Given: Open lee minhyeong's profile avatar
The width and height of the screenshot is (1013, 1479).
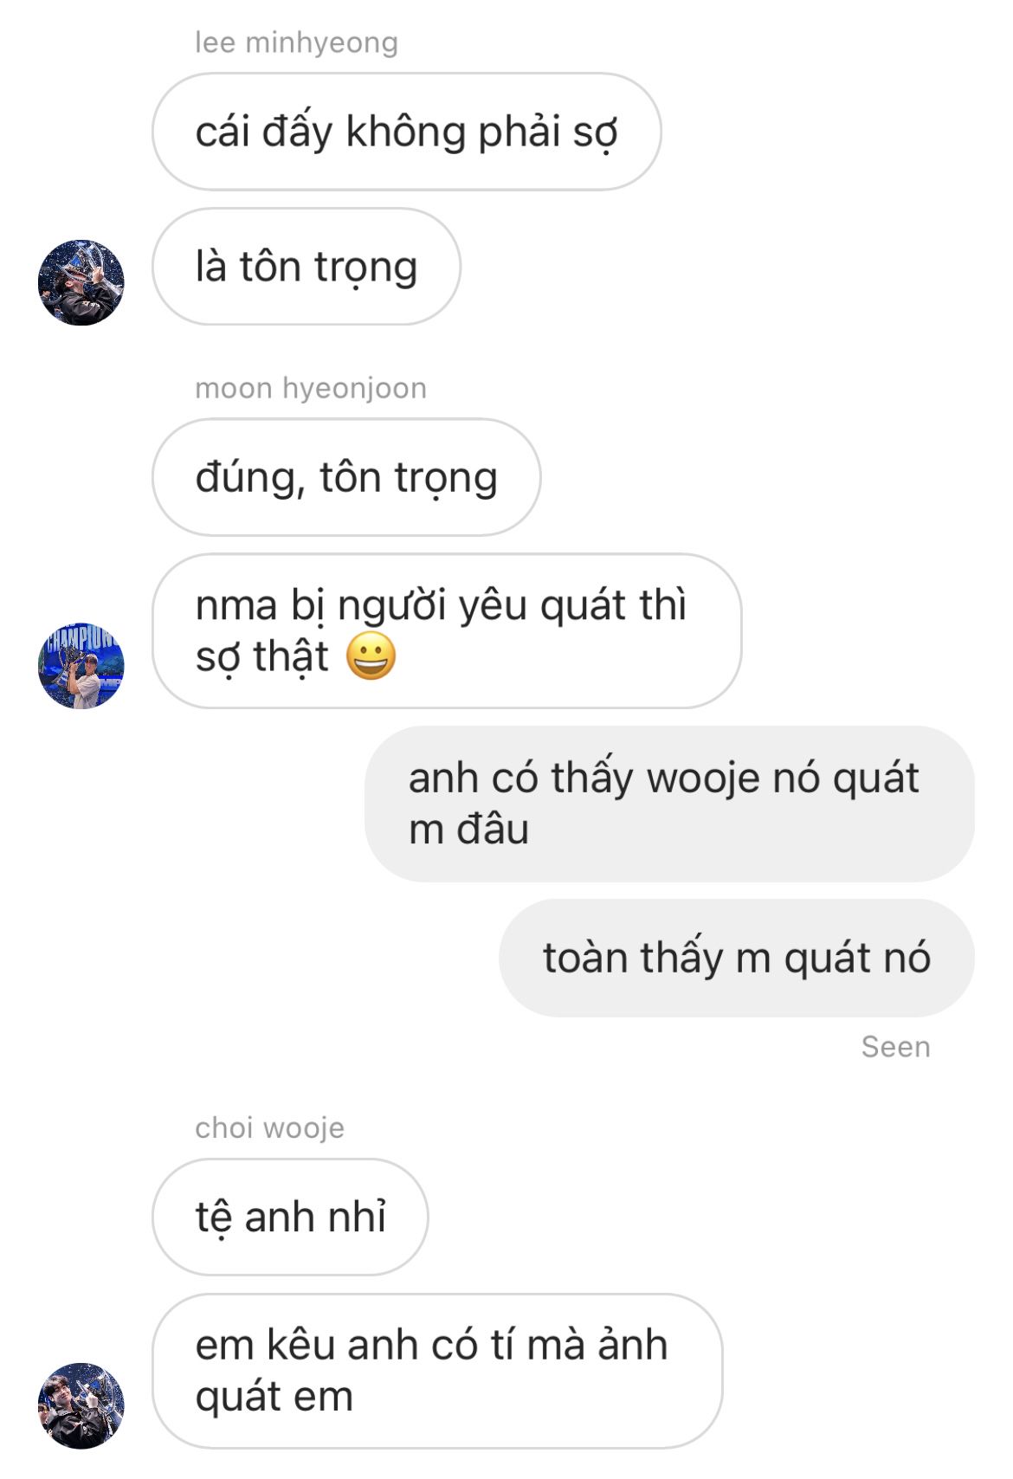Looking at the screenshot, I should pos(81,283).
